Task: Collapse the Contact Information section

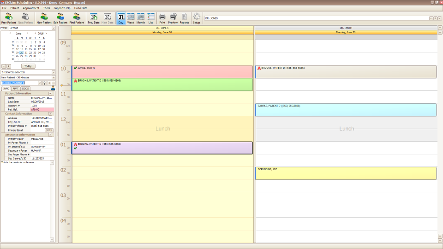Action: tap(50, 114)
